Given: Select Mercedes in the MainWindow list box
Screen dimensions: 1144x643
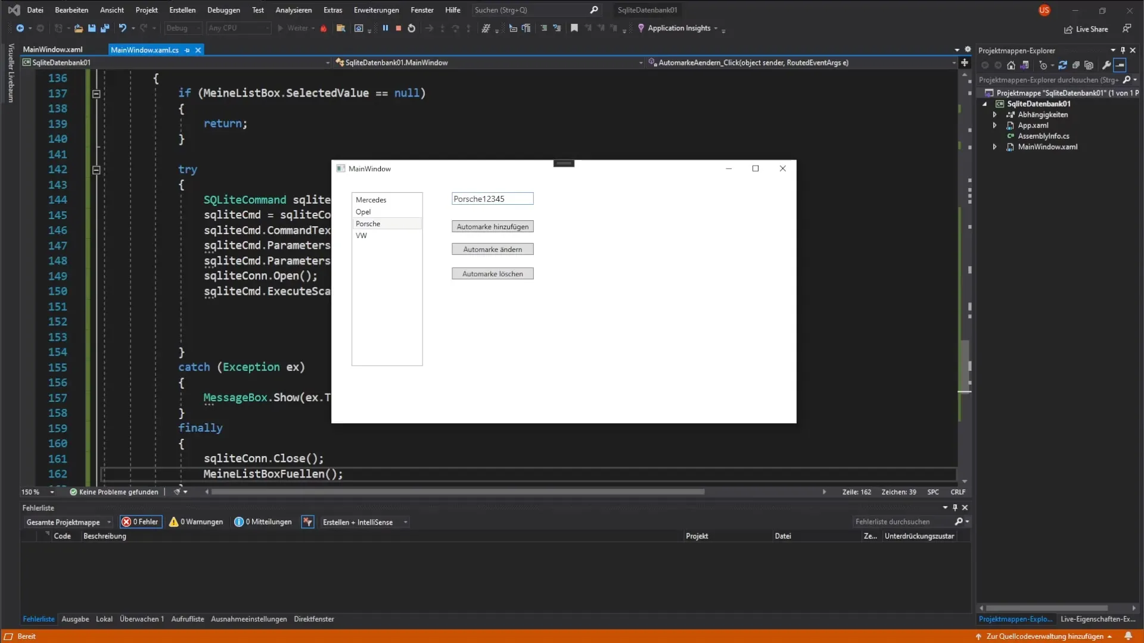Looking at the screenshot, I should tap(387, 200).
